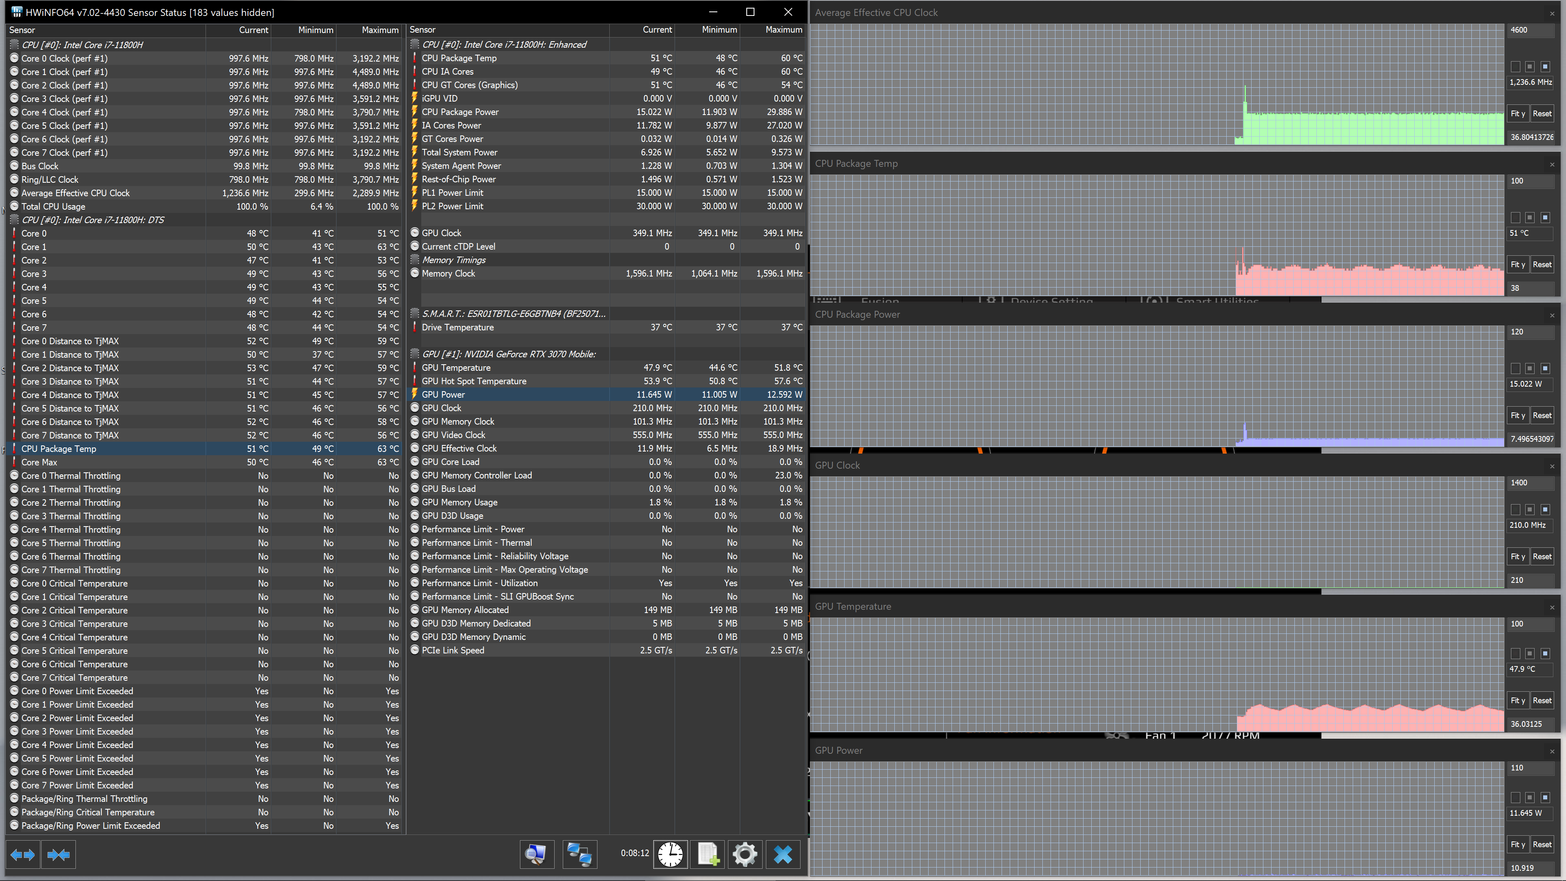The height and width of the screenshot is (881, 1566).
Task: Open sensor settings gear icon
Action: click(745, 855)
